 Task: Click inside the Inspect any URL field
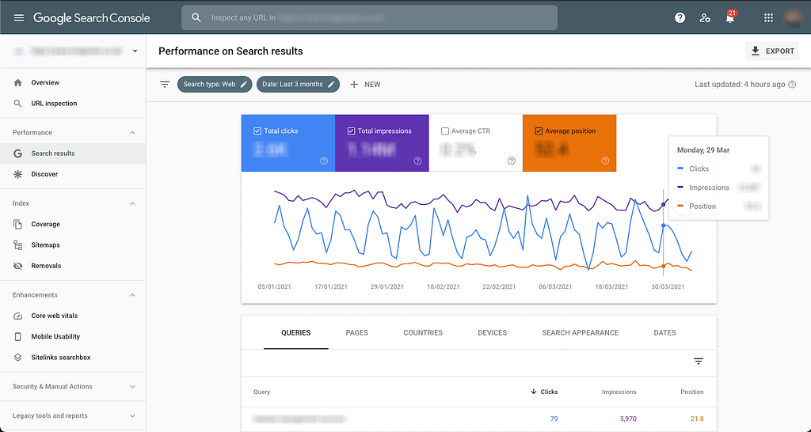369,17
